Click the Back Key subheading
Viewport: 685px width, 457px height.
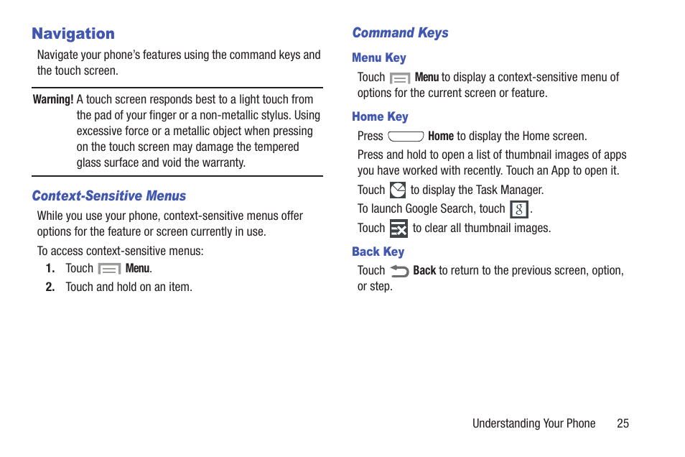378,252
